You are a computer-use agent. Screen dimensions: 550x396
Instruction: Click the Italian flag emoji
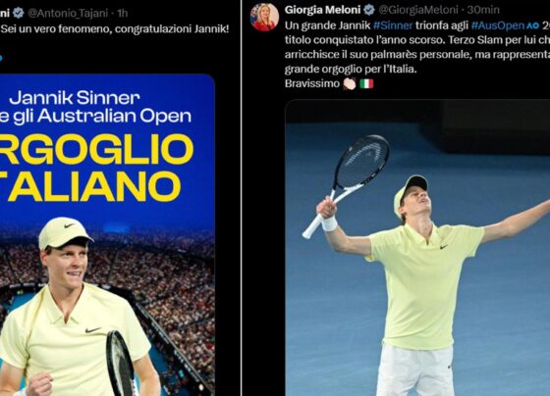click(366, 83)
